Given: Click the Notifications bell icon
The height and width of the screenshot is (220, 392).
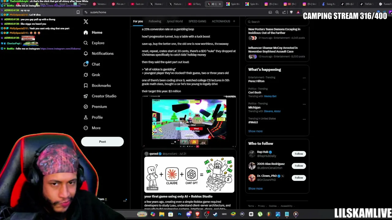Looking at the screenshot, I should (x=86, y=53).
